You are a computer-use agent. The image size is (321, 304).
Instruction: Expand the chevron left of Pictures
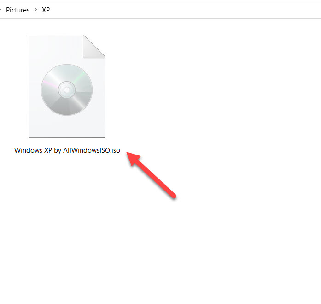[0, 10]
